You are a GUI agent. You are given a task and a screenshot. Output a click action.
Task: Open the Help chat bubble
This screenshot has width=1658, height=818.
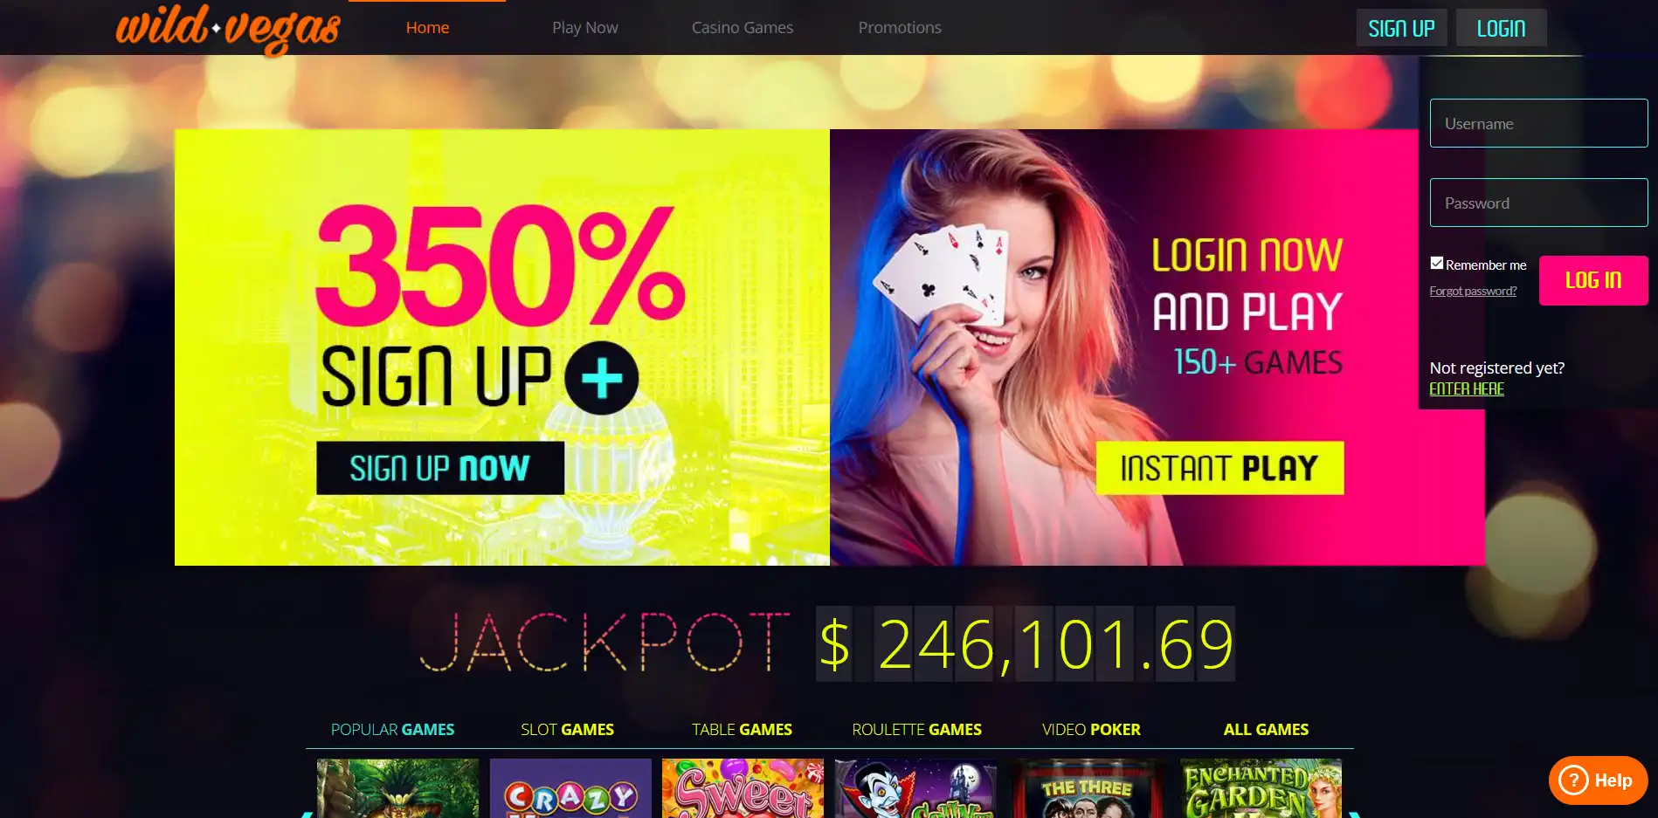[x=1598, y=780]
